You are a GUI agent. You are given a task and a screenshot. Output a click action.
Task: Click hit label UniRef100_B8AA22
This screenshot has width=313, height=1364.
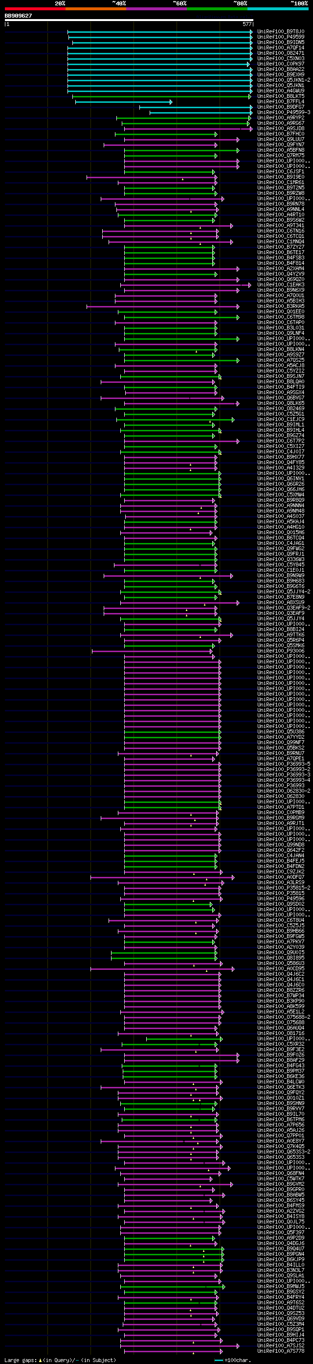281,70
